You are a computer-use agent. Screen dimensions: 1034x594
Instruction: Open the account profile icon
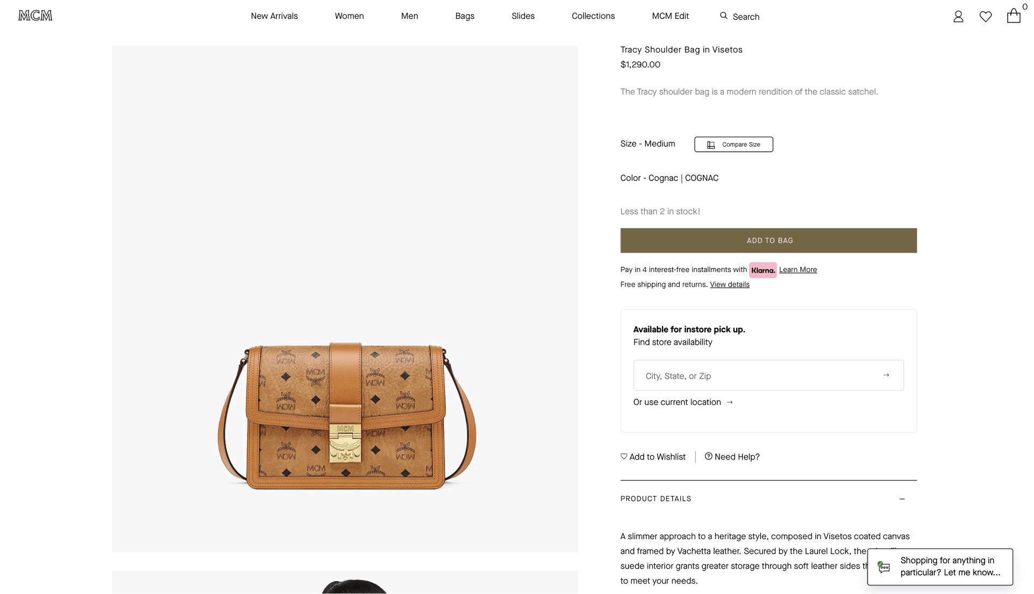[958, 17]
